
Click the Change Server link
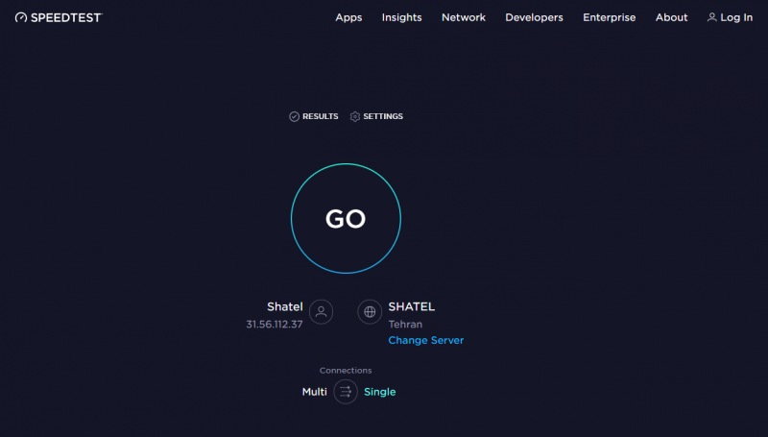pos(425,341)
